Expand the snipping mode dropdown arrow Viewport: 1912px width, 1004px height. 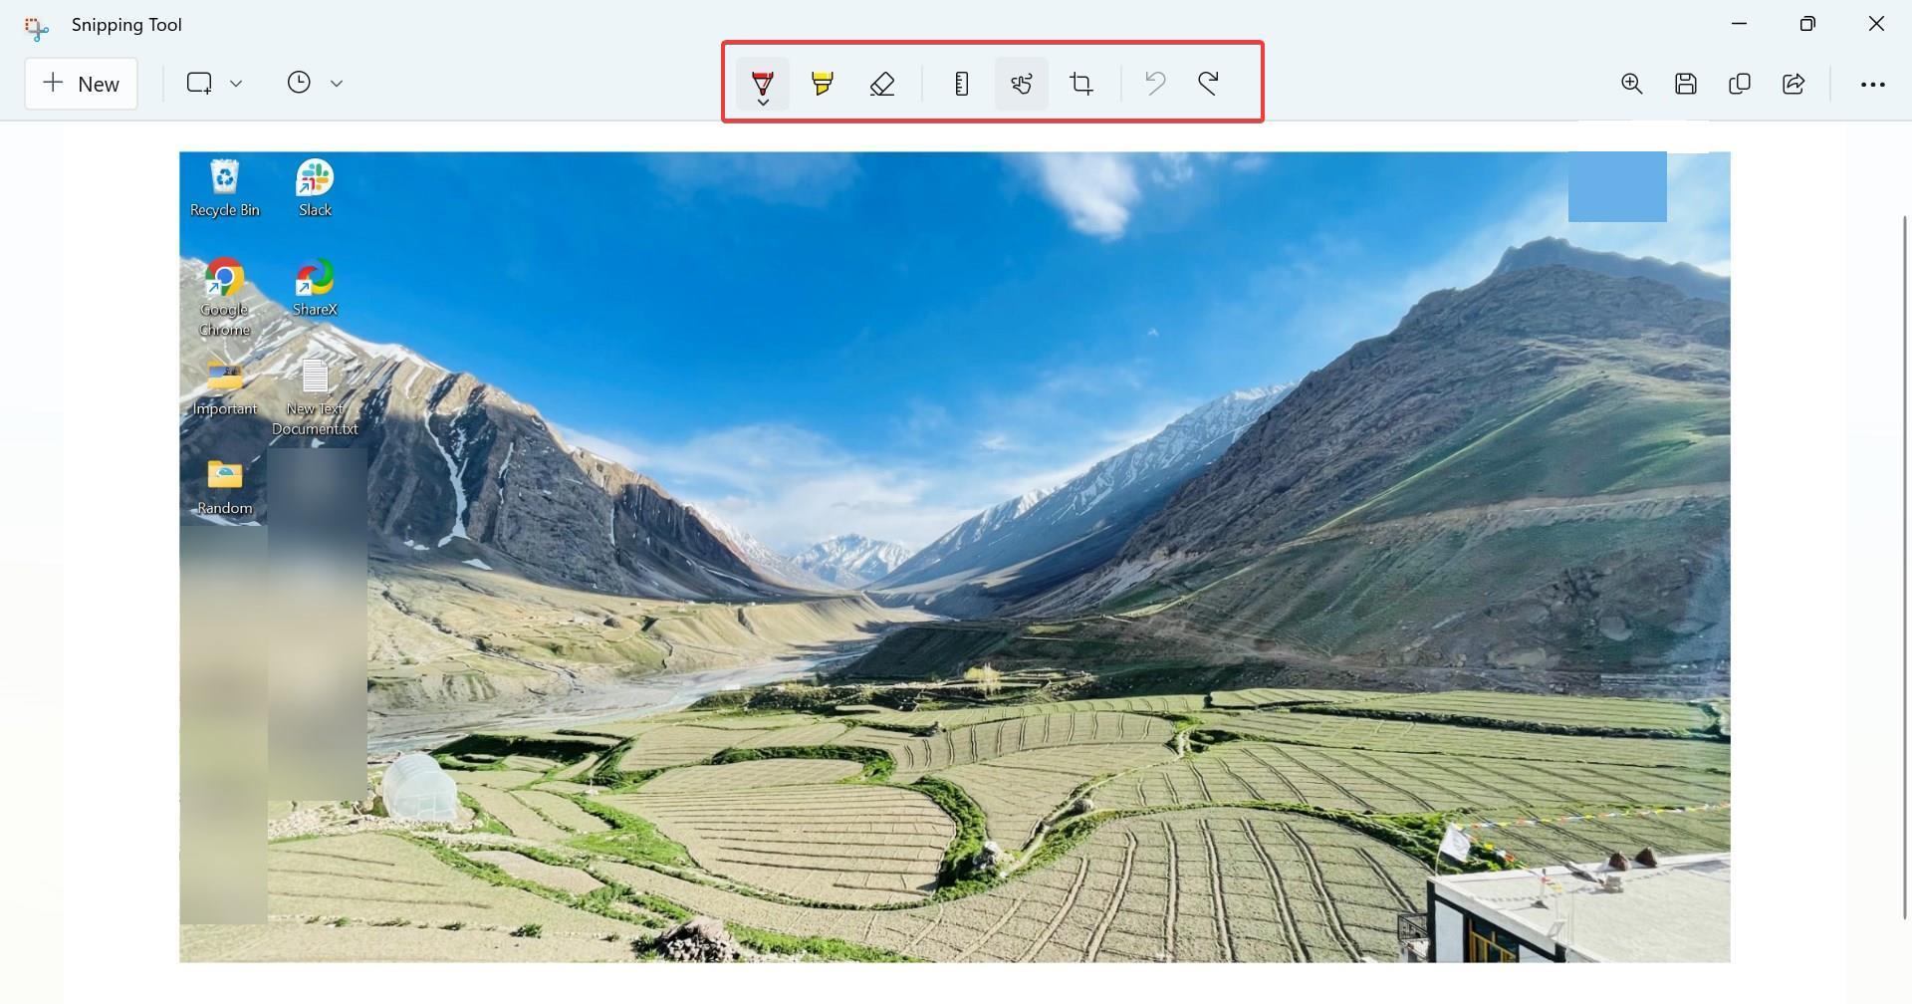tap(236, 84)
